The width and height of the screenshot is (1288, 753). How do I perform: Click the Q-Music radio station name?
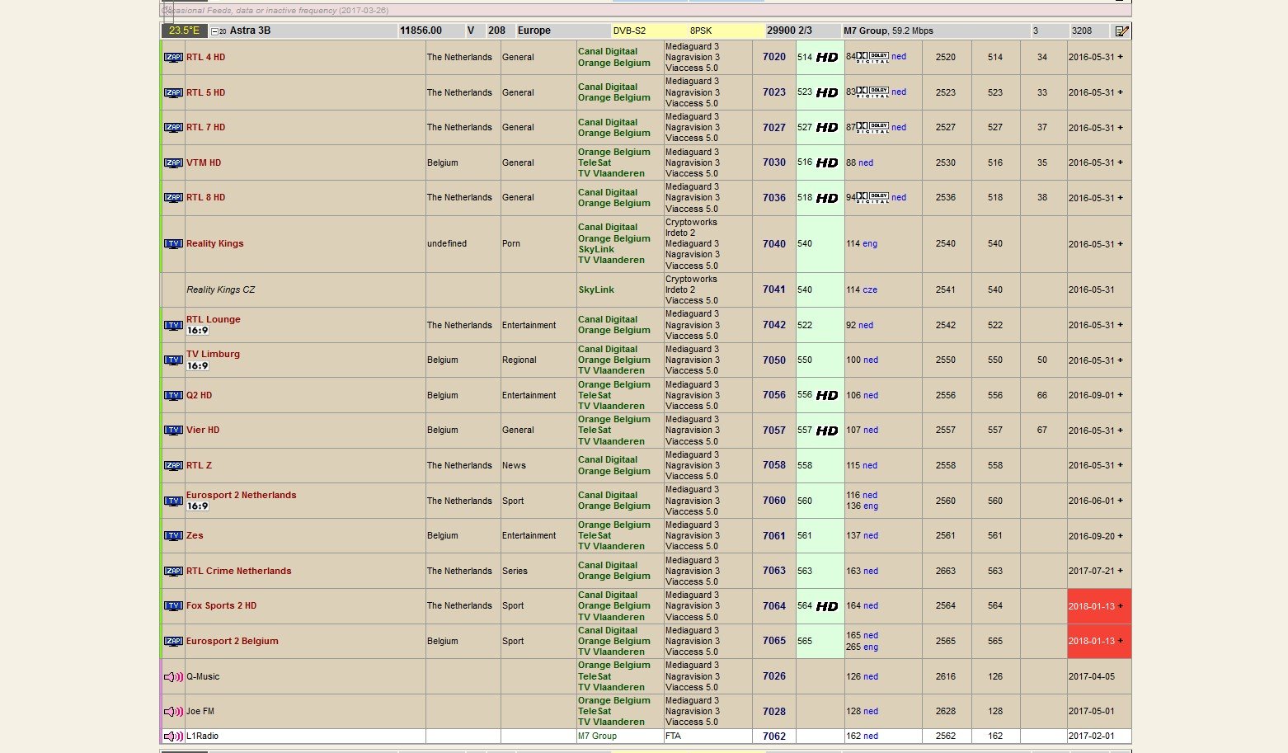(203, 677)
